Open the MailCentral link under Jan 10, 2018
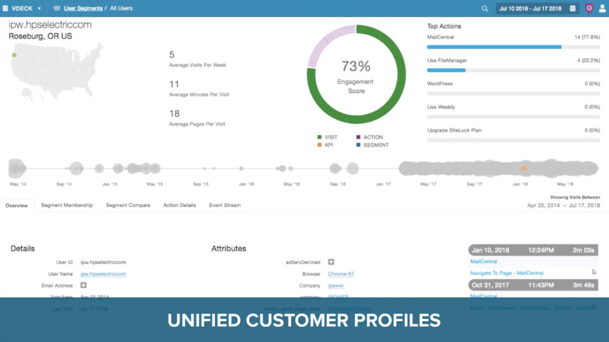609x342 pixels. pyautogui.click(x=483, y=262)
